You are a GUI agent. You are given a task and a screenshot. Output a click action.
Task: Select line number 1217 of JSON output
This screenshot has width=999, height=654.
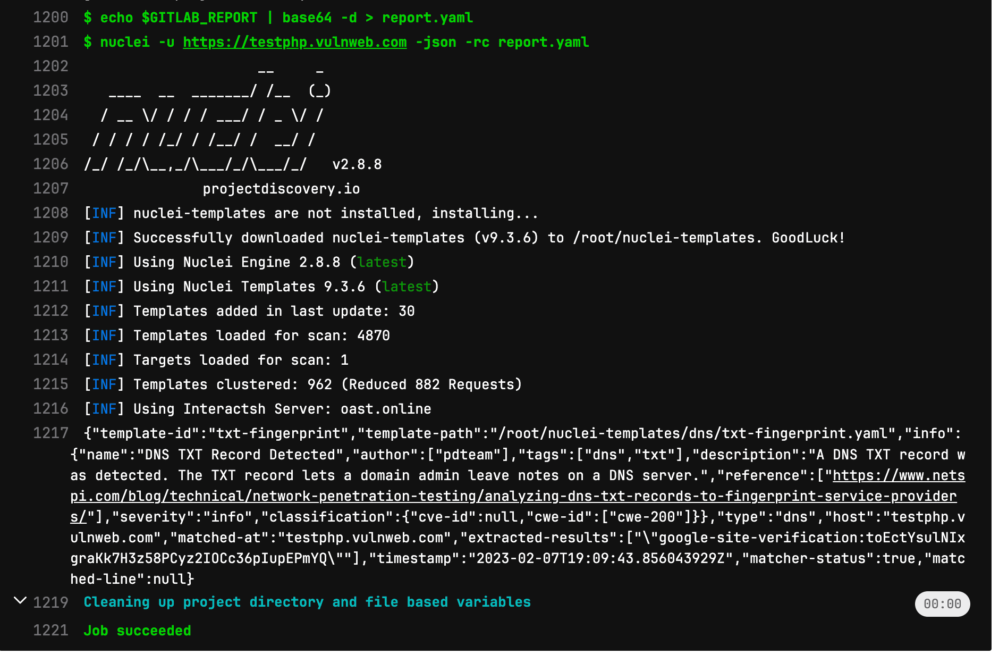coord(50,433)
